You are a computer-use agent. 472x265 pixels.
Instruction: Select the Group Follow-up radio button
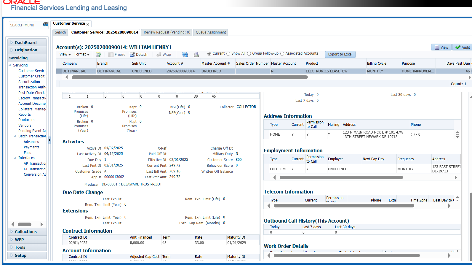[249, 54]
